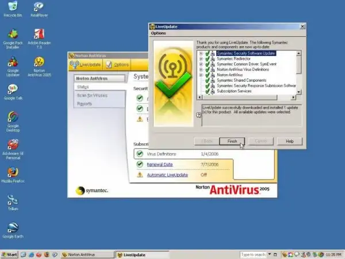Expand Symantec Security Software Update node

pyautogui.click(x=201, y=54)
